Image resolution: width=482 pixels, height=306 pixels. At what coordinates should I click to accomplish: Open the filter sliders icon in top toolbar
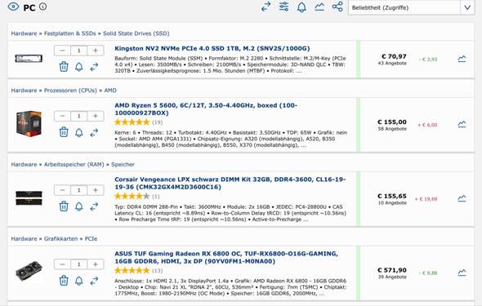[x=283, y=7]
